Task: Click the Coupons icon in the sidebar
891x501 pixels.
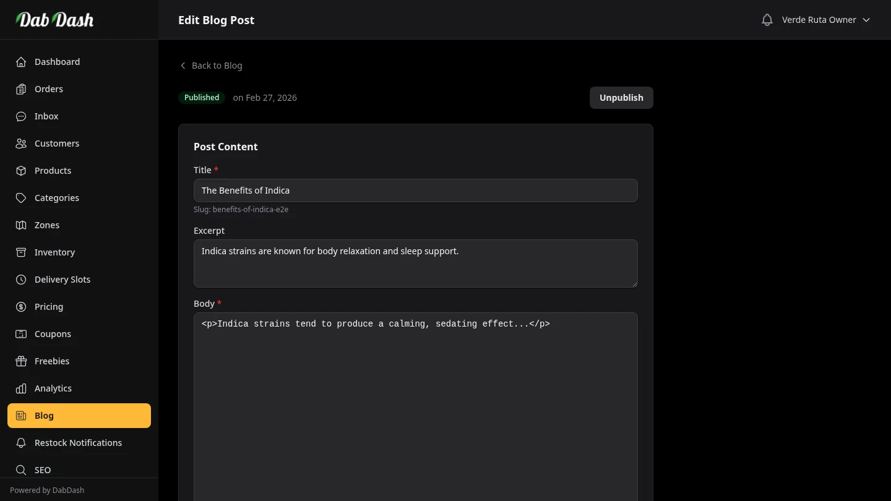Action: coord(21,333)
